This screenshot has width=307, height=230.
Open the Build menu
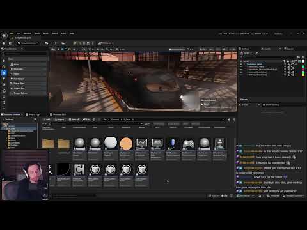pos(46,33)
